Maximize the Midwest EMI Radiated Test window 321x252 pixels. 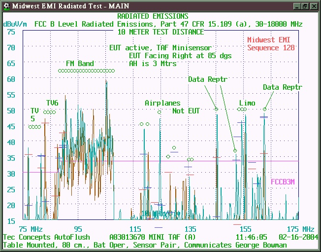click(305, 6)
